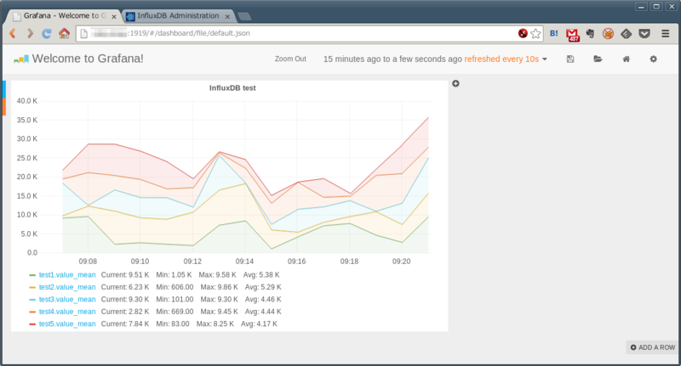Click the orange crossed-out circle extension icon

[608, 33]
